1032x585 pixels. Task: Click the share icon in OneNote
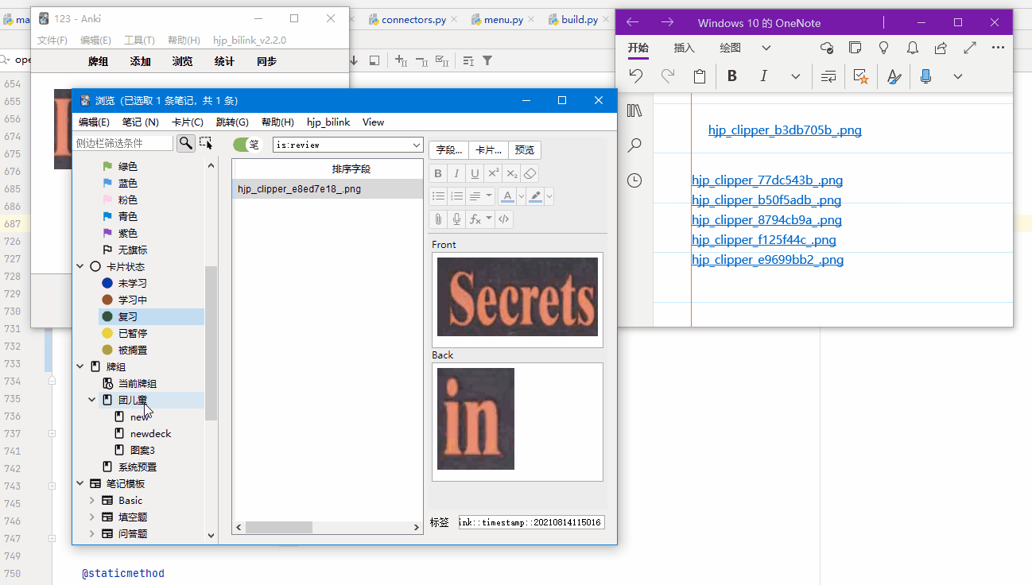(941, 48)
